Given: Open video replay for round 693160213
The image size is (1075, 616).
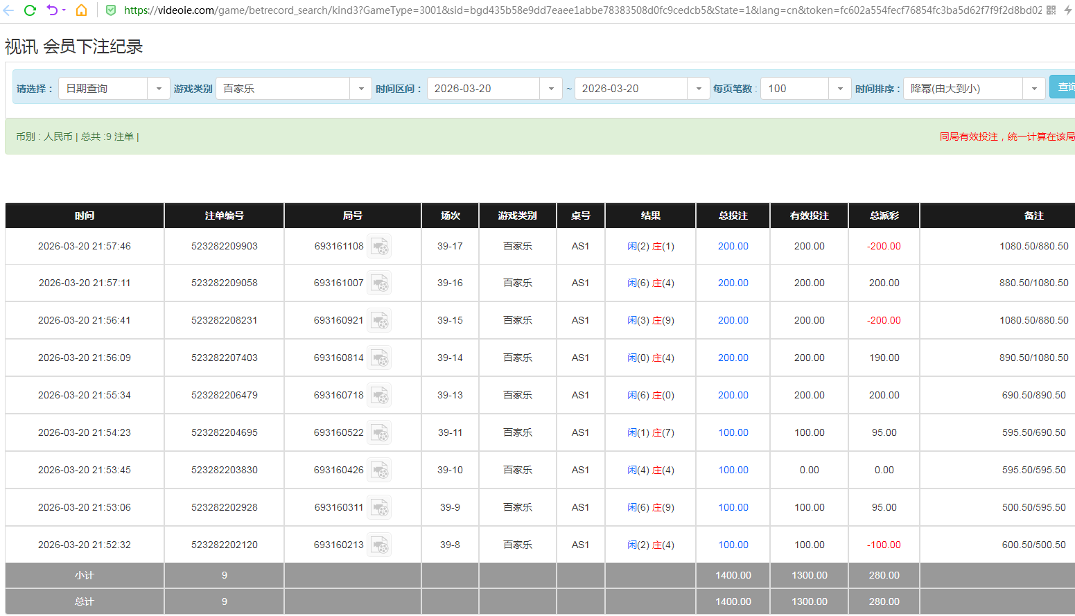Looking at the screenshot, I should (x=379, y=545).
